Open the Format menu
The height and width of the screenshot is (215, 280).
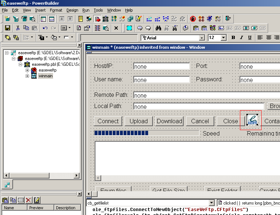[x=56, y=10]
